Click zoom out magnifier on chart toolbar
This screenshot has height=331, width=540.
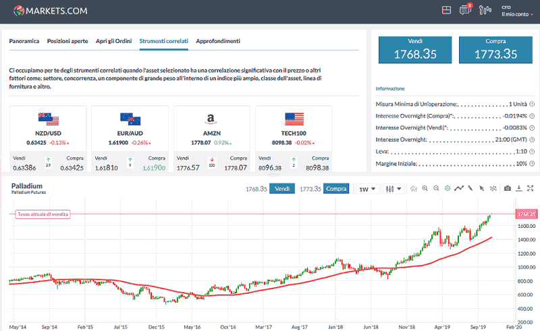click(437, 189)
